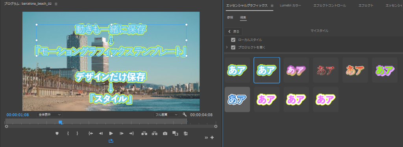Click the 00:00:04:08 duration timecode
Image resolution: width=403 pixels, height=147 pixels.
point(201,115)
